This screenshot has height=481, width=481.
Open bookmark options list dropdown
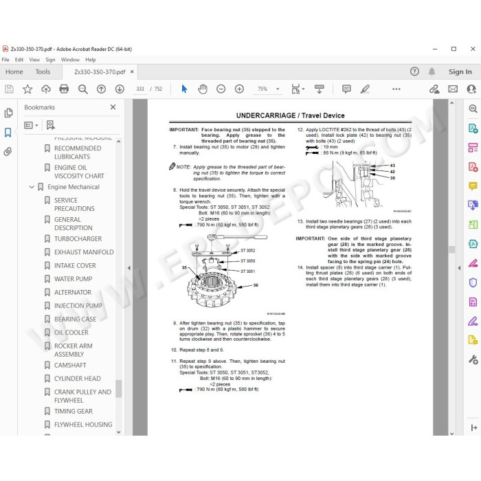(x=31, y=125)
